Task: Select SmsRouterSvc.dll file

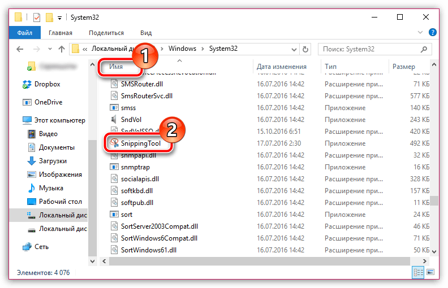Action: 147,96
